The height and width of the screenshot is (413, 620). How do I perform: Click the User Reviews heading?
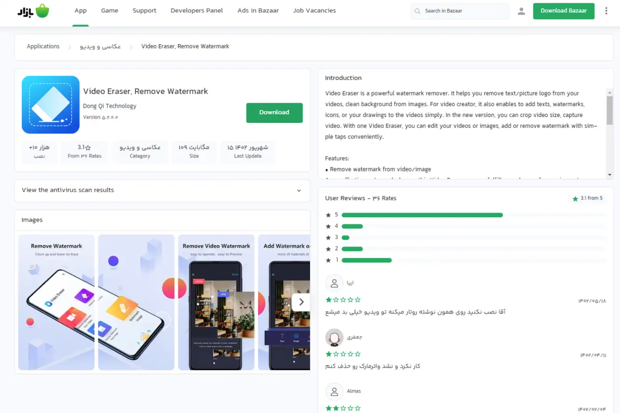tap(361, 198)
